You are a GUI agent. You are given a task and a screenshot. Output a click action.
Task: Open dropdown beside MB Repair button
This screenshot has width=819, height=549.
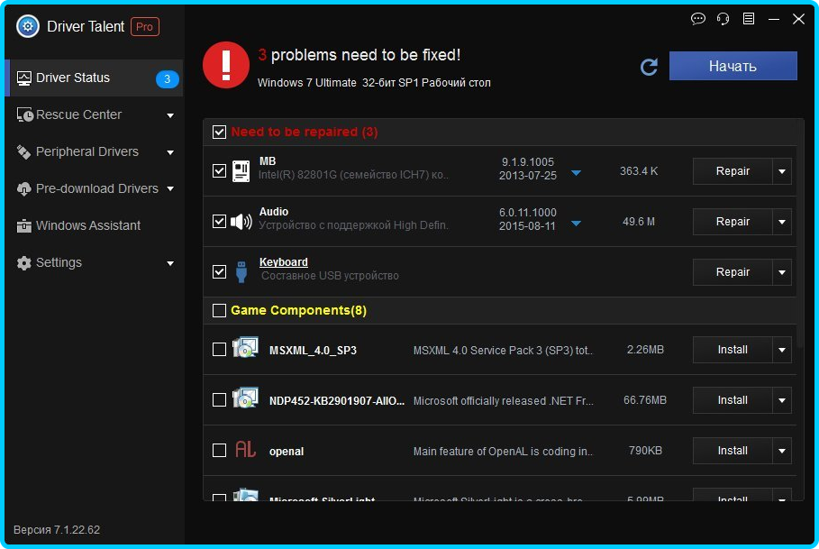[782, 171]
